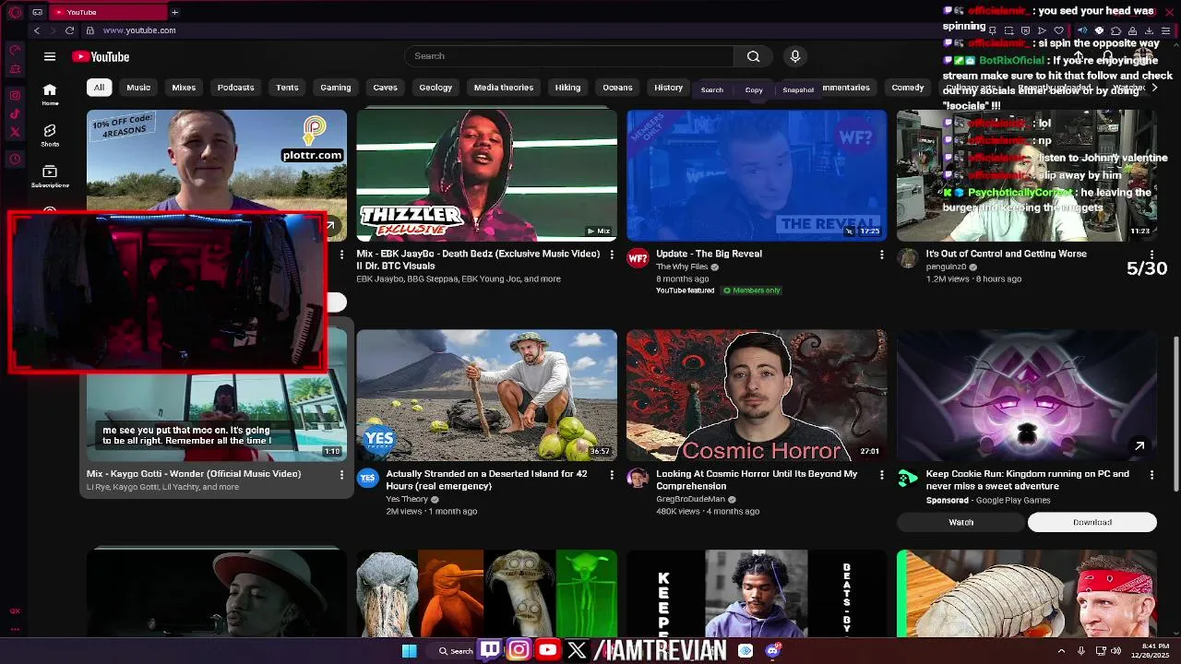The image size is (1181, 664).
Task: Select the Media theories category chip
Action: pos(504,88)
